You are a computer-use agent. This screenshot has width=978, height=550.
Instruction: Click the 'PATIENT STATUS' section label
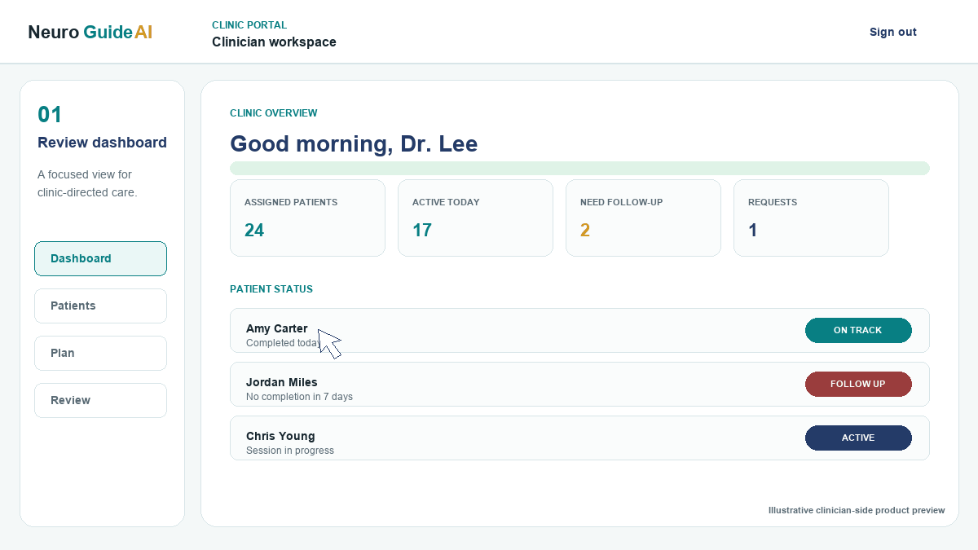pyautogui.click(x=271, y=289)
